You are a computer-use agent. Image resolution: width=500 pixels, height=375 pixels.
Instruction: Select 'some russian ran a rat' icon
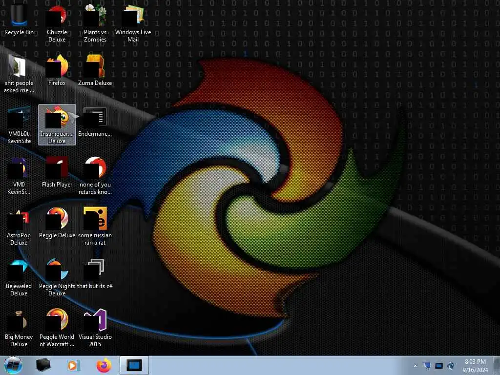tap(95, 226)
